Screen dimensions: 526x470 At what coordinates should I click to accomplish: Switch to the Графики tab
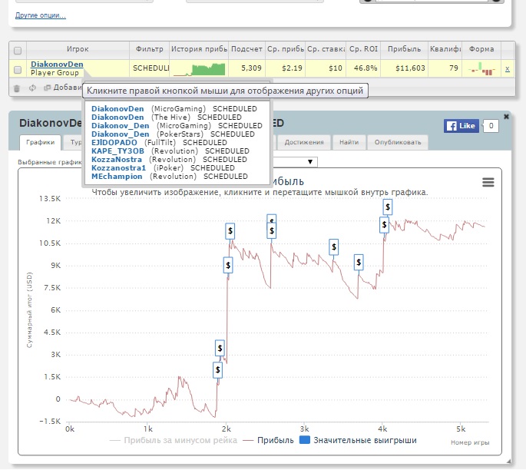pyautogui.click(x=40, y=142)
